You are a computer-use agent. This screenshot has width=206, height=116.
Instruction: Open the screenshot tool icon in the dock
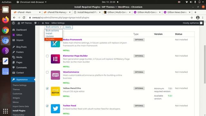[x=5, y=71]
